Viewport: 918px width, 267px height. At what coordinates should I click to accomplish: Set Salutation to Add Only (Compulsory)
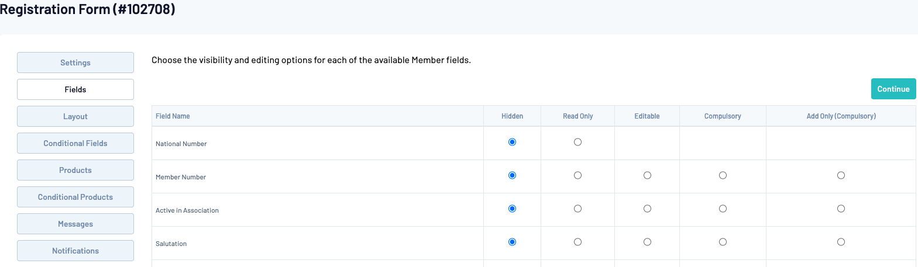pos(841,242)
